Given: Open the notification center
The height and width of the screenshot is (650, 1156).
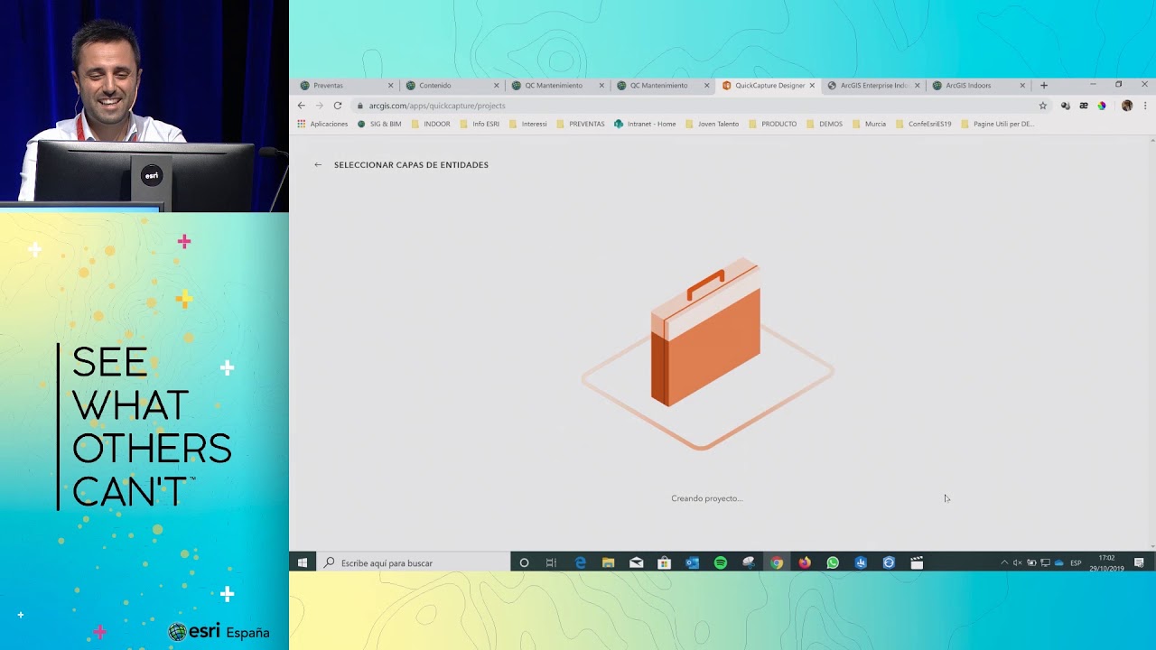Looking at the screenshot, I should (1140, 562).
